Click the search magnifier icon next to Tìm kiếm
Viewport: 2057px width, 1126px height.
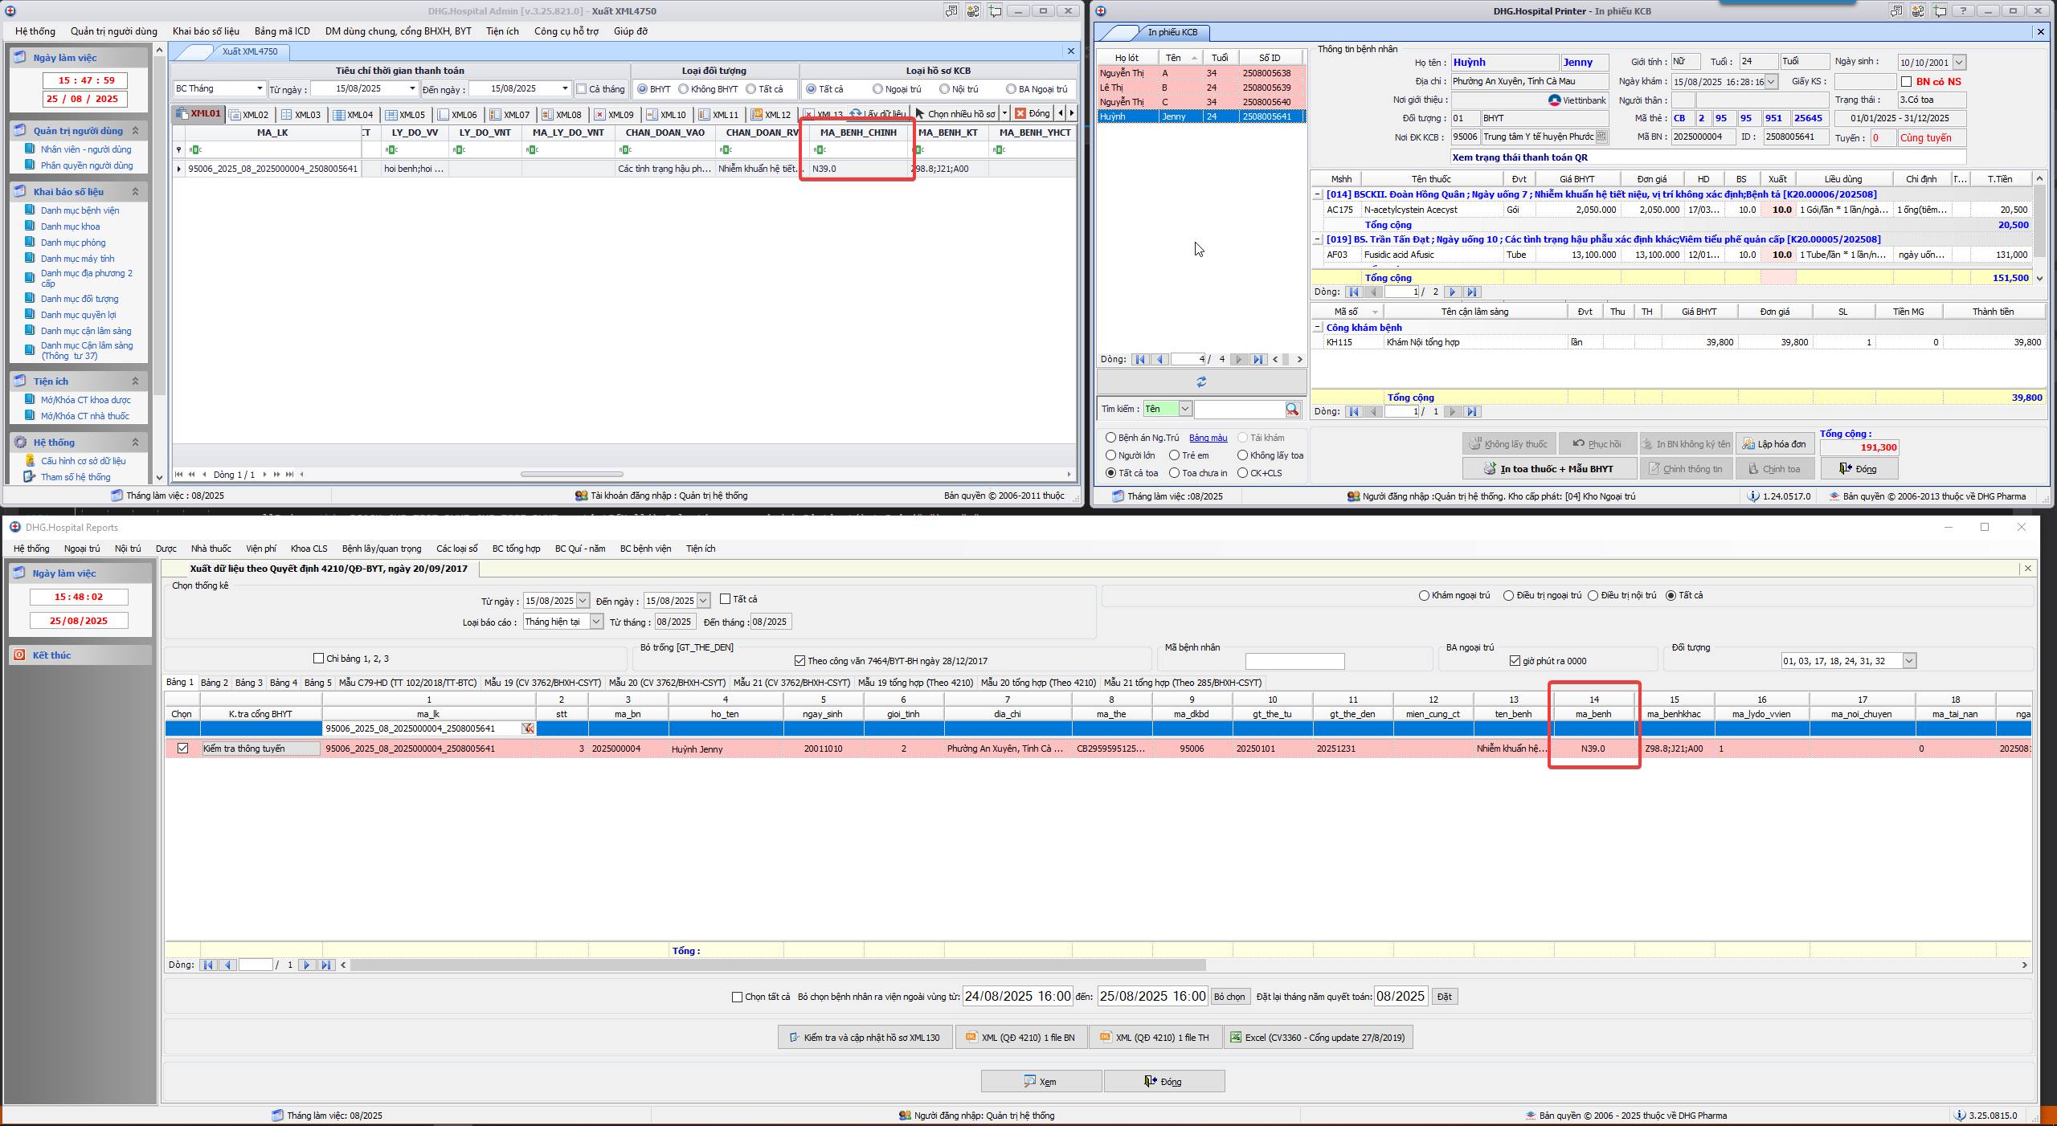[x=1291, y=410]
